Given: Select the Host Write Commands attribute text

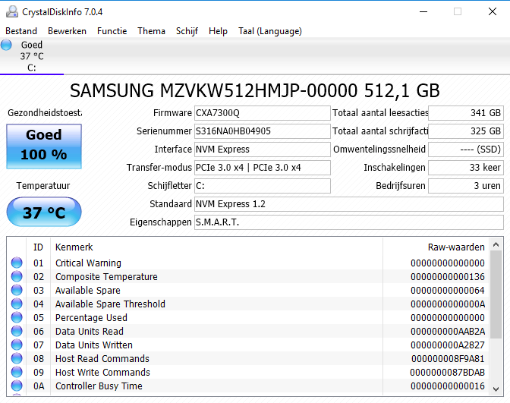Looking at the screenshot, I should 102,372.
